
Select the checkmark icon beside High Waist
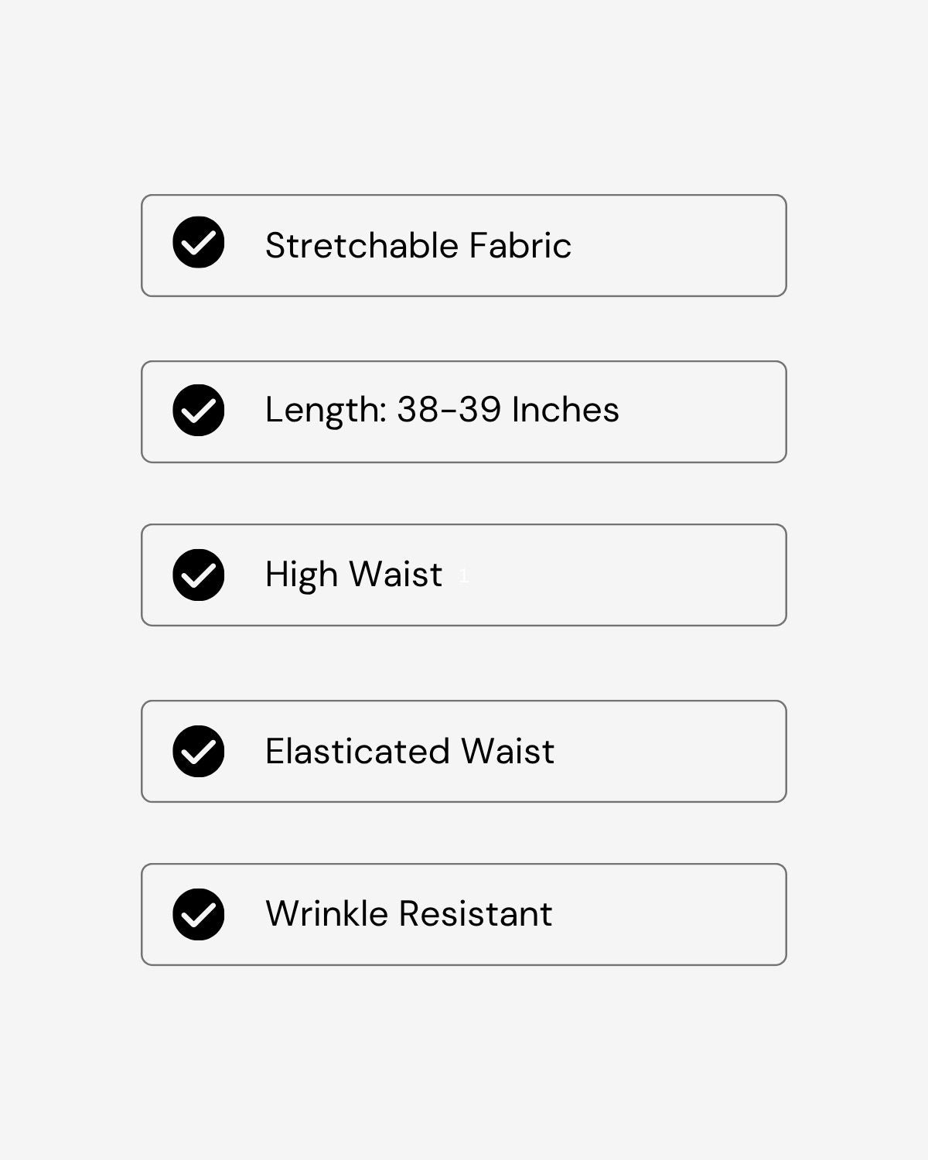[199, 575]
